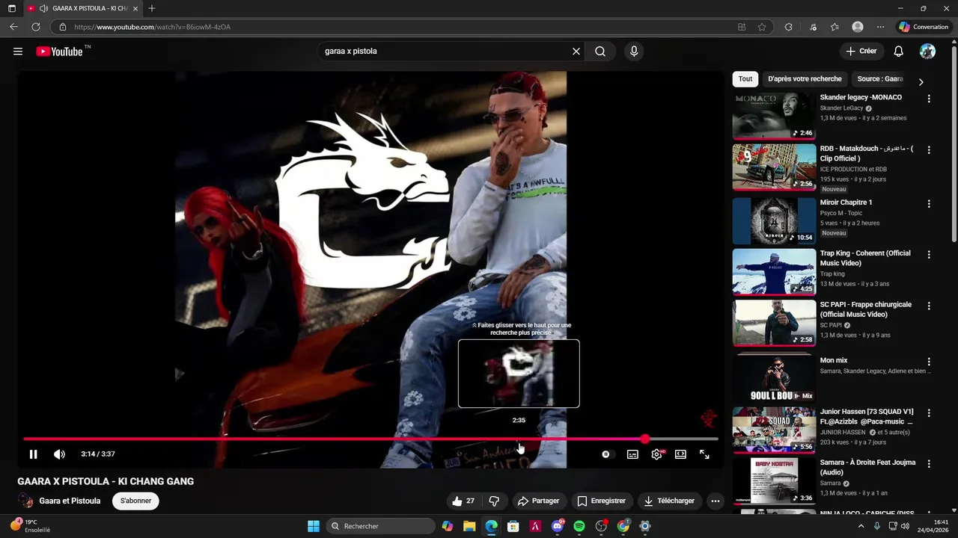Open player settings gear
This screenshot has width=958, height=538.
coord(656,454)
